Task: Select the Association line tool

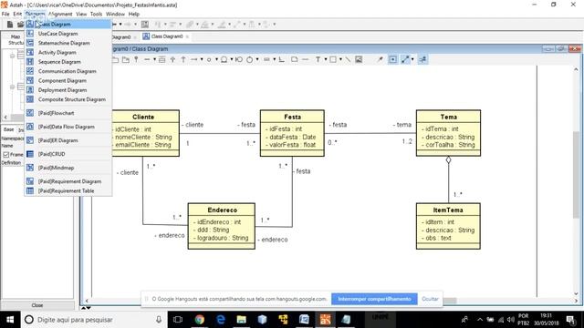Action: coord(147,59)
